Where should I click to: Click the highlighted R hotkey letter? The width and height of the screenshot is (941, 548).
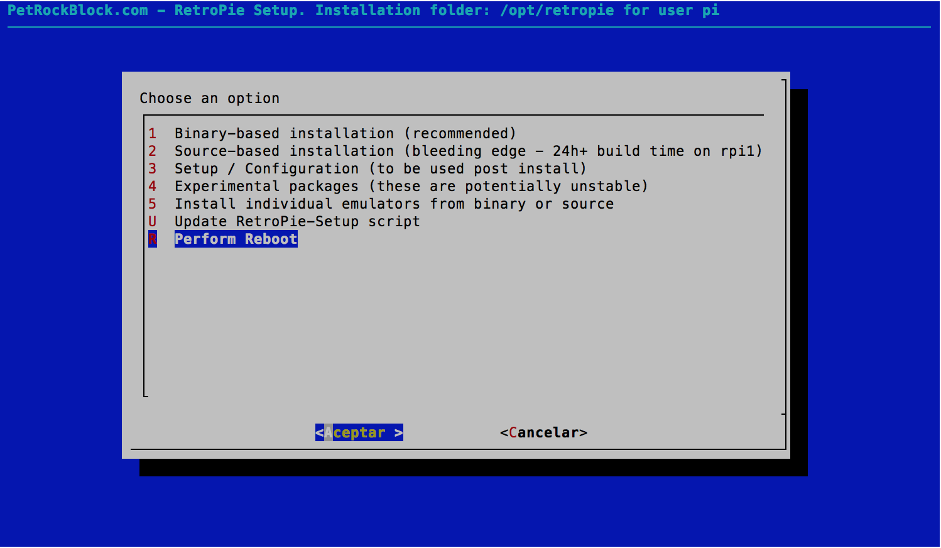coord(153,239)
